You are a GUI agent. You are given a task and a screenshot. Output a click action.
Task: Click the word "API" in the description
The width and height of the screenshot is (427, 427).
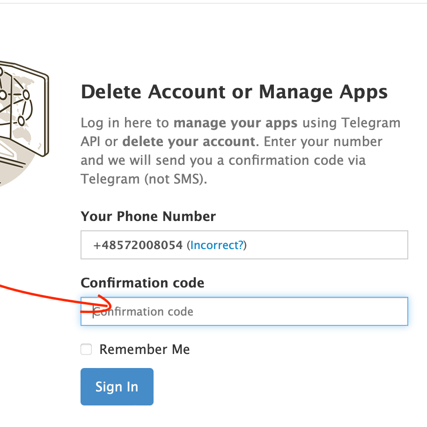tap(91, 141)
